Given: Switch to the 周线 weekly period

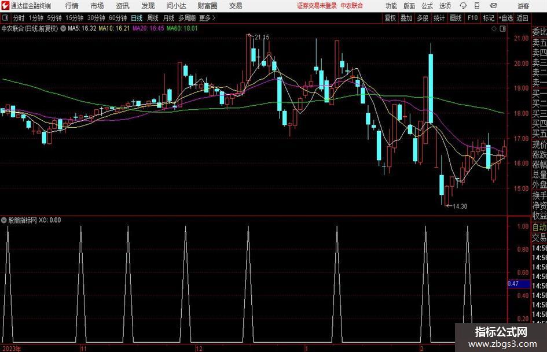Looking at the screenshot, I should [x=153, y=18].
